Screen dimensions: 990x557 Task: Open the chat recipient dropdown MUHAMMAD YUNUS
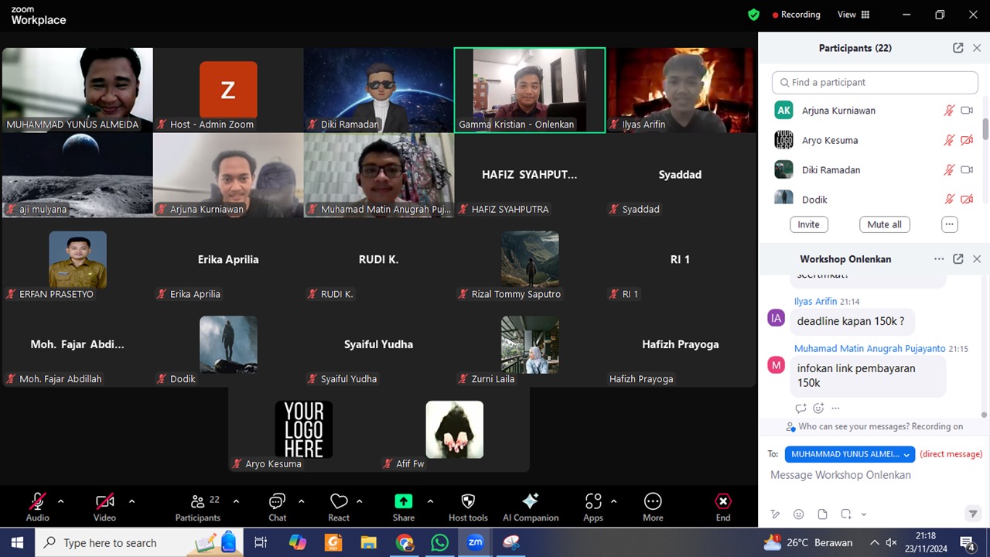pos(849,455)
